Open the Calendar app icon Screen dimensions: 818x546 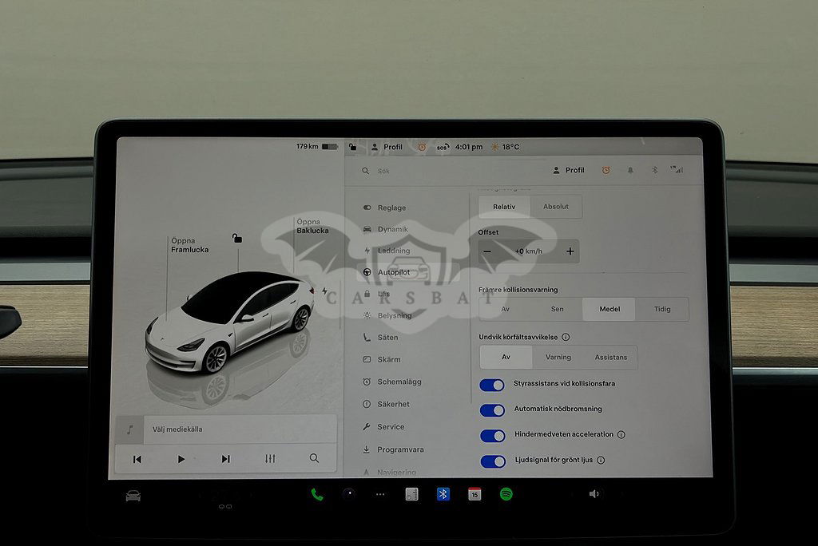(x=475, y=494)
